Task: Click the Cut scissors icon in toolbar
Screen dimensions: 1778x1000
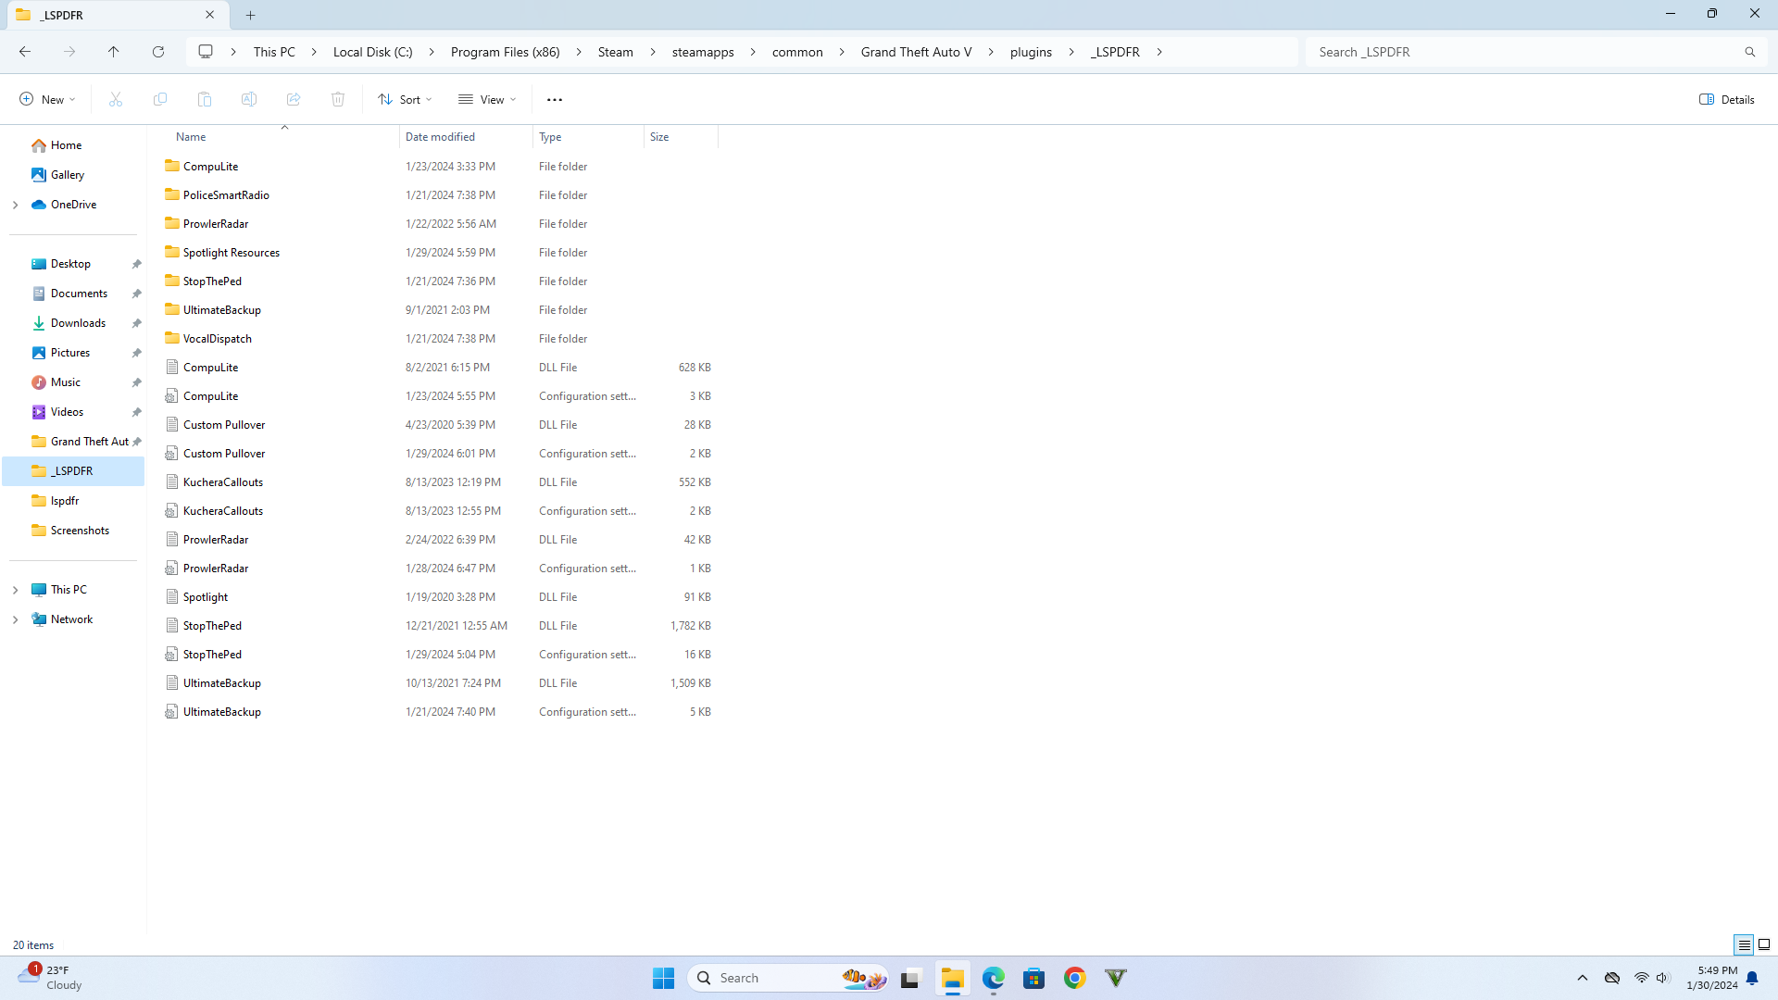Action: tap(116, 99)
